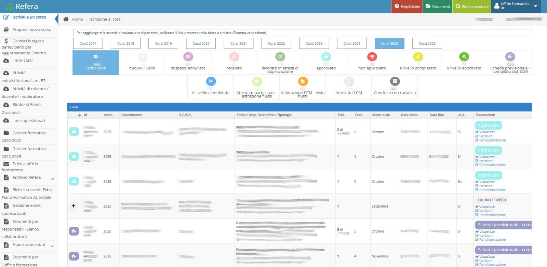Filter by nuovo-I livello plus icon
The image size is (547, 267).
(x=142, y=57)
